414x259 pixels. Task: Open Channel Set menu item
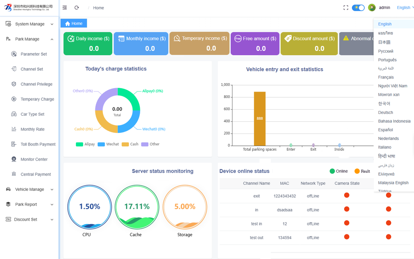pos(31,69)
